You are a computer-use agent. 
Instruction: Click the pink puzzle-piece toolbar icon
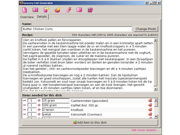[90, 10]
